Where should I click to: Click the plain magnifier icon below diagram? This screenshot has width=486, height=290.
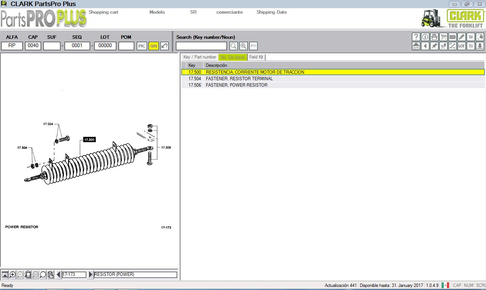tap(43, 274)
